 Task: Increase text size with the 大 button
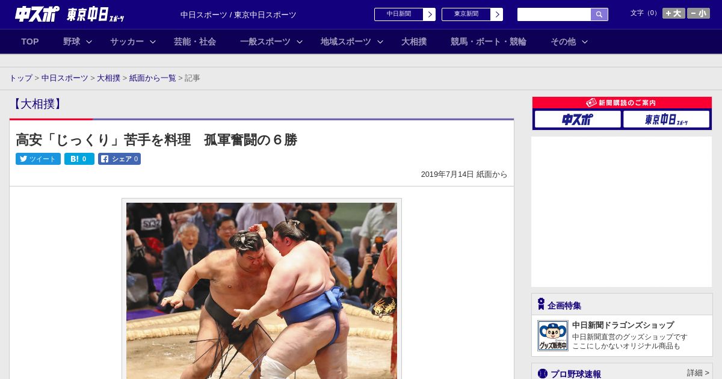[x=674, y=13]
